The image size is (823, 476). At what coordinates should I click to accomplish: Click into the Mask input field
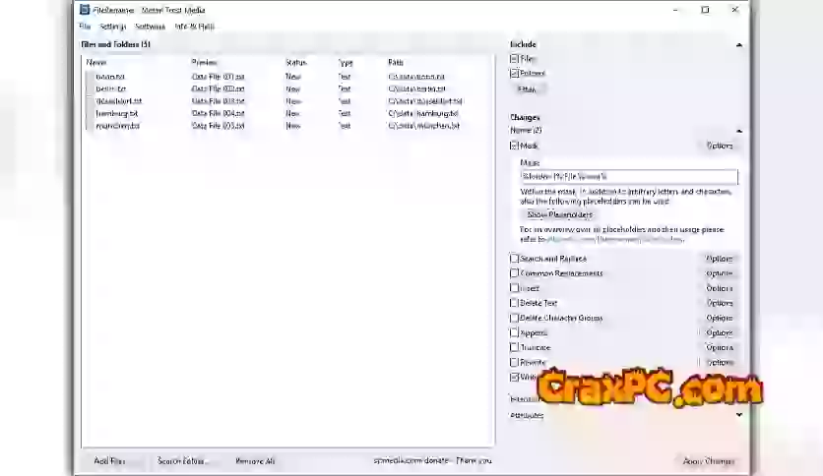tap(629, 177)
